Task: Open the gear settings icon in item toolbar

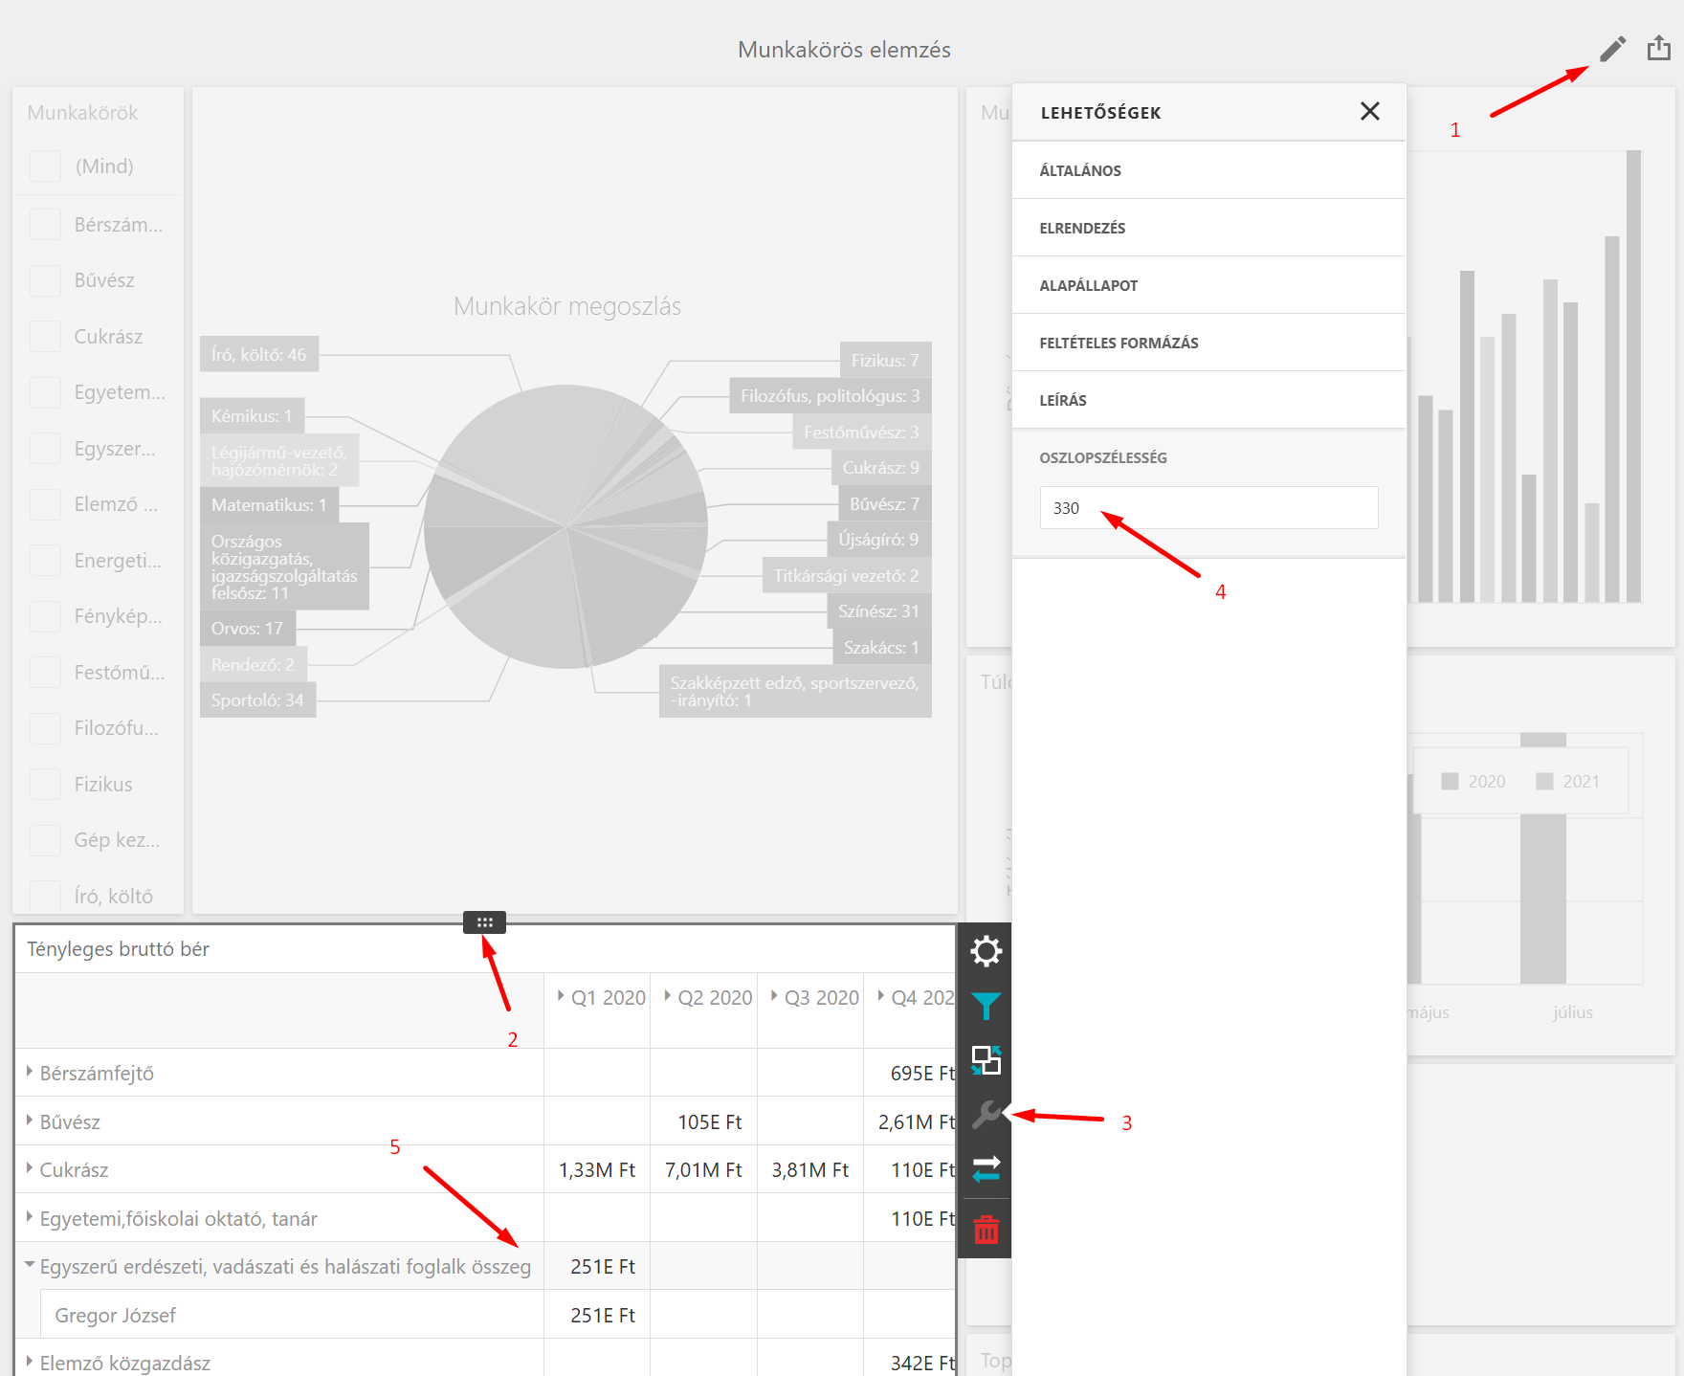Action: click(986, 951)
